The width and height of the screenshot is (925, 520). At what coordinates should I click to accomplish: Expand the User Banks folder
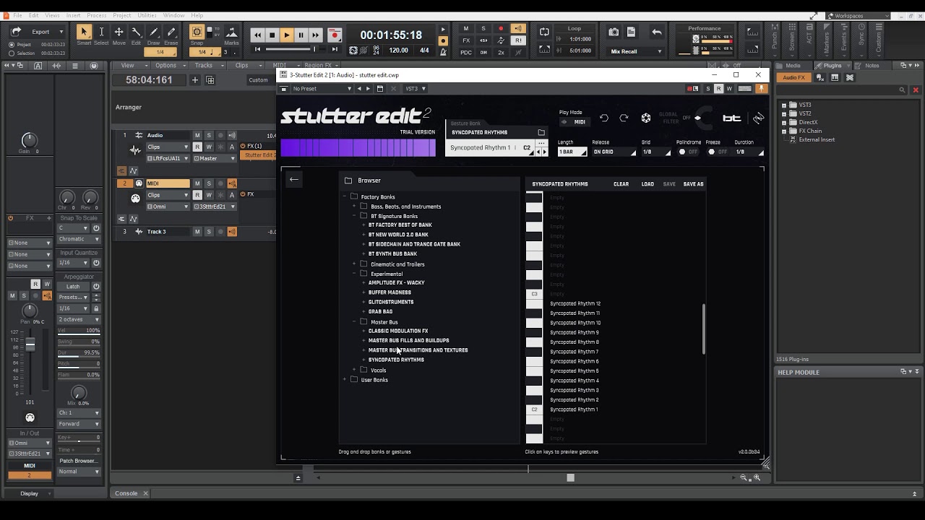pyautogui.click(x=345, y=380)
